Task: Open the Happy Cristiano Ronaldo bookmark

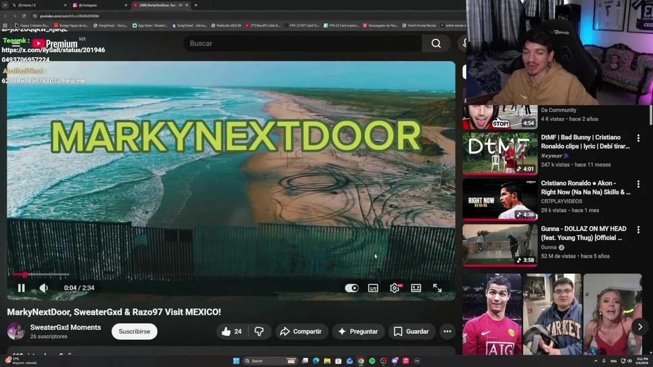Action: [32, 25]
